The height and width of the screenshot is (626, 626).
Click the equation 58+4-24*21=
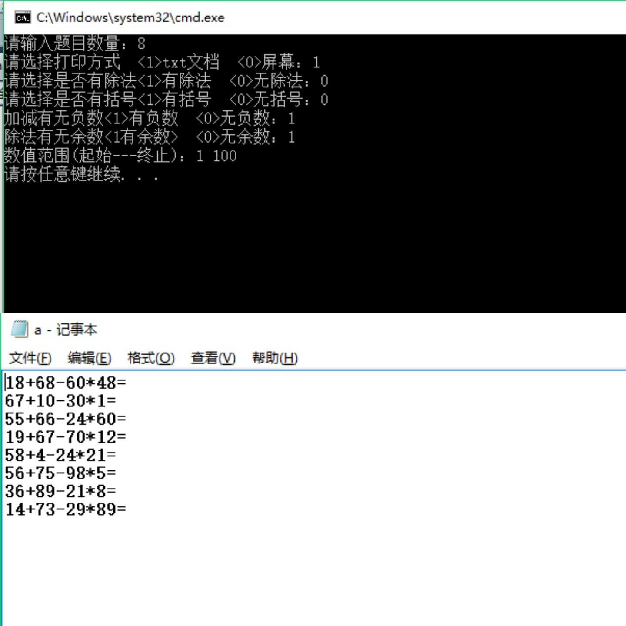(x=60, y=455)
